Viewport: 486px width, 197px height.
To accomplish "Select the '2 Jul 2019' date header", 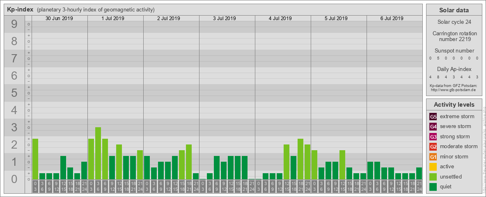I will click(x=169, y=18).
